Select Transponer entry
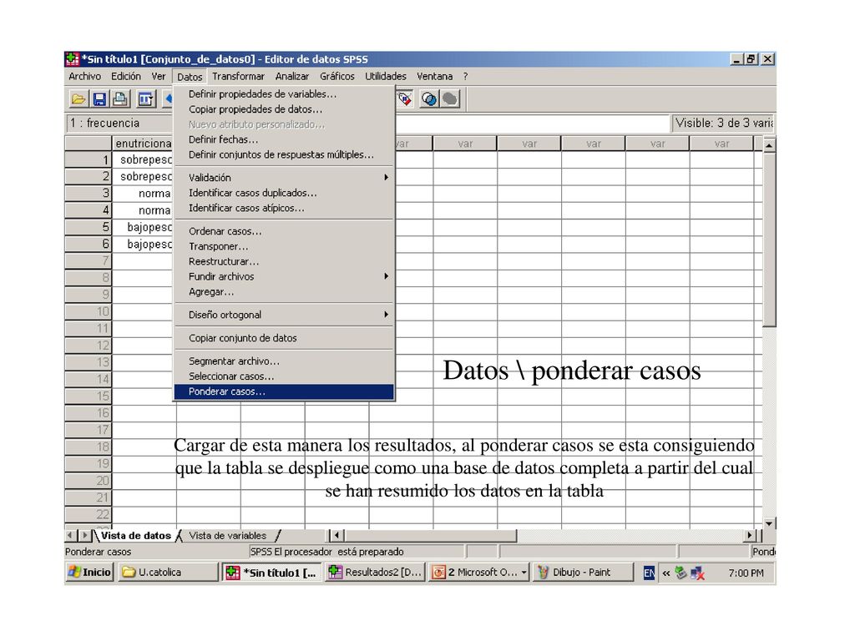The width and height of the screenshot is (855, 641). pos(284,246)
